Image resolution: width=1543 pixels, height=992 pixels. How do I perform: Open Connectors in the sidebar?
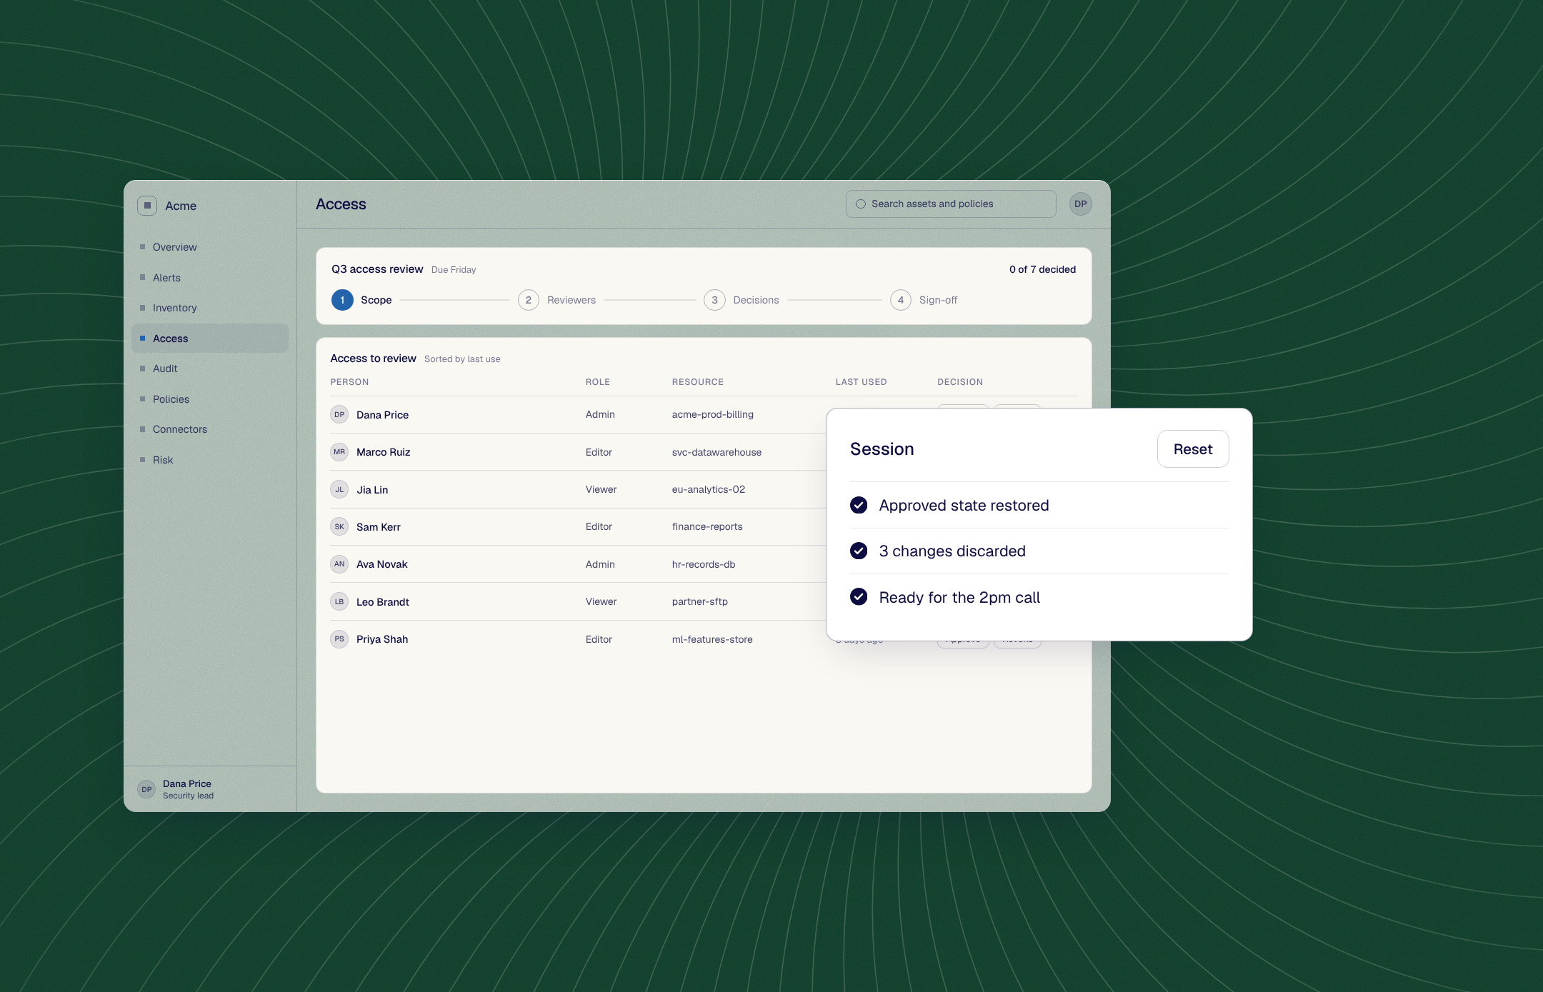pos(209,429)
